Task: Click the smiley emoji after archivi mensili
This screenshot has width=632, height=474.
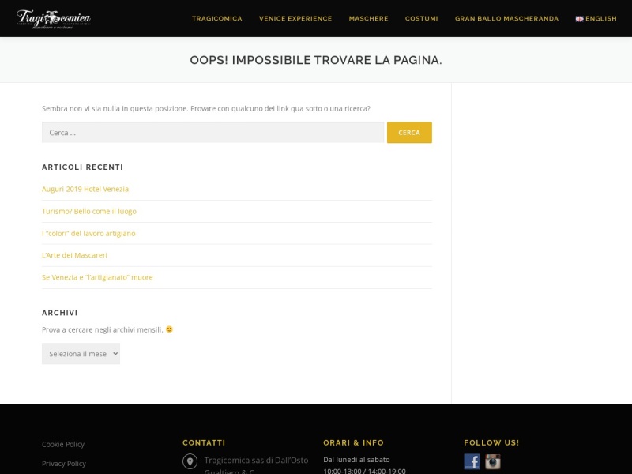Action: click(x=169, y=329)
